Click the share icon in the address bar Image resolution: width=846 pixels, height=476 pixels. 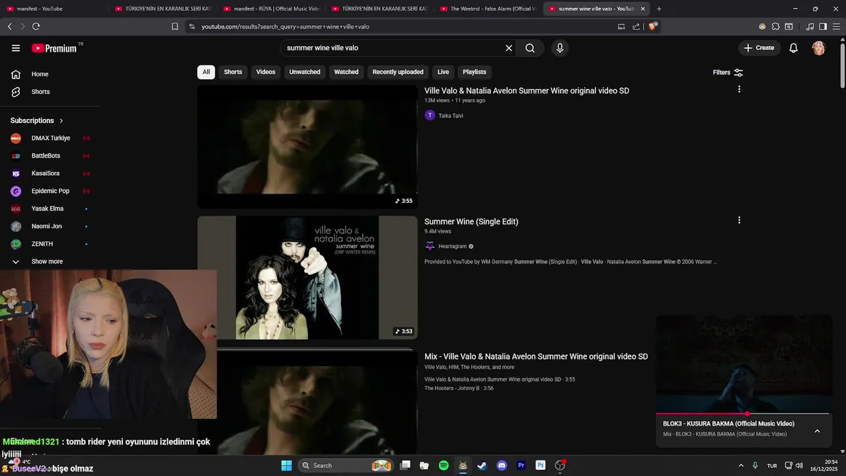636,26
